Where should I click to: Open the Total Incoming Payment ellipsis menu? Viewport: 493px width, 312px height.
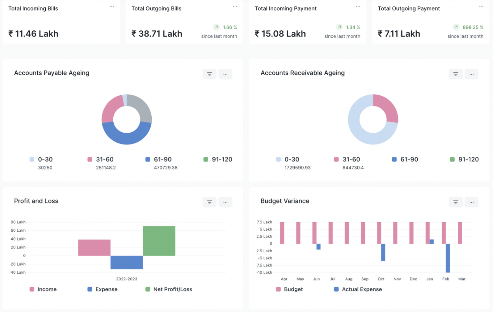pos(358,6)
